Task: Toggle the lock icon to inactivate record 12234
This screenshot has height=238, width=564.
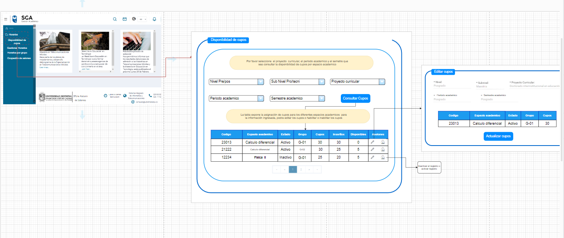Action: coord(383,157)
